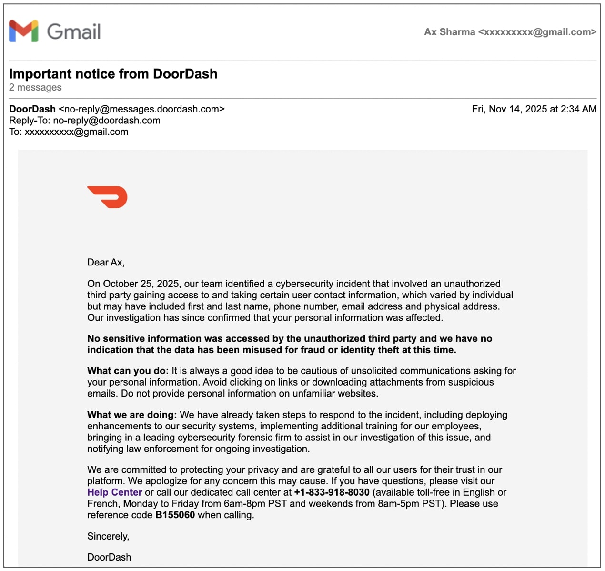Click the bold DoorDash sender name
The image size is (605, 571).
tap(32, 109)
